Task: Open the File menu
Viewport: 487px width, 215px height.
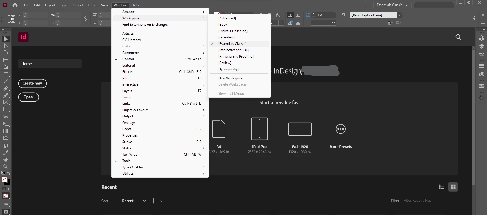Action: pos(27,5)
